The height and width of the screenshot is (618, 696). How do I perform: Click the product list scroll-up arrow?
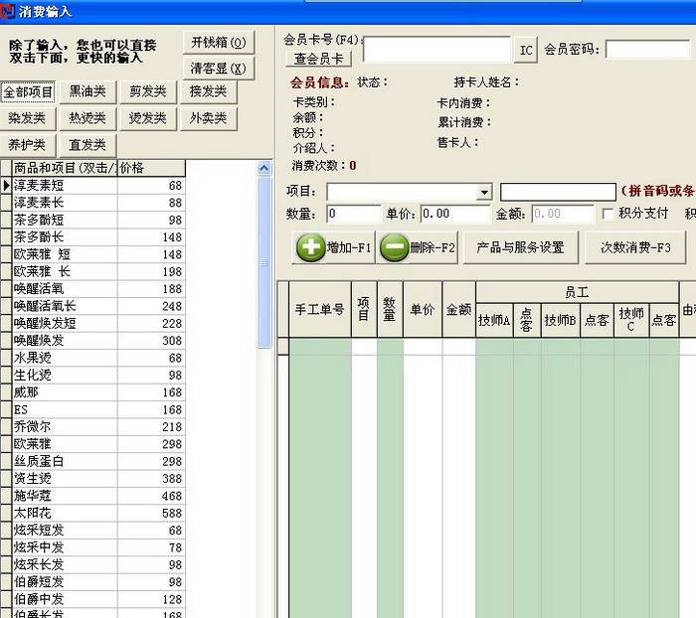264,169
